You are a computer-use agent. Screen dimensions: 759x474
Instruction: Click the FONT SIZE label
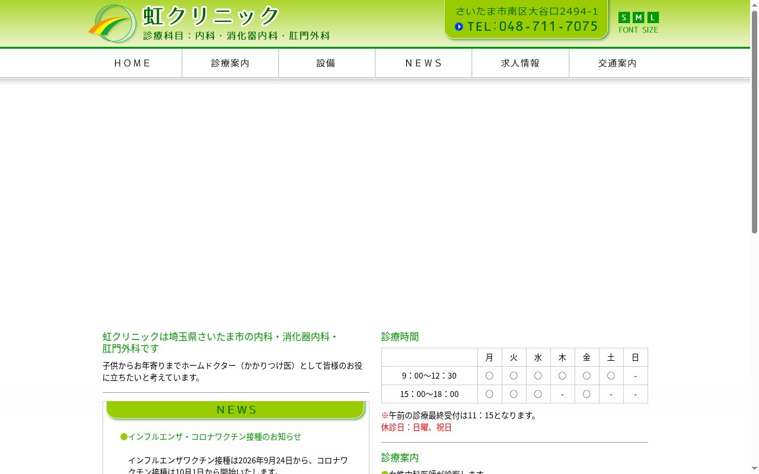pyautogui.click(x=639, y=30)
